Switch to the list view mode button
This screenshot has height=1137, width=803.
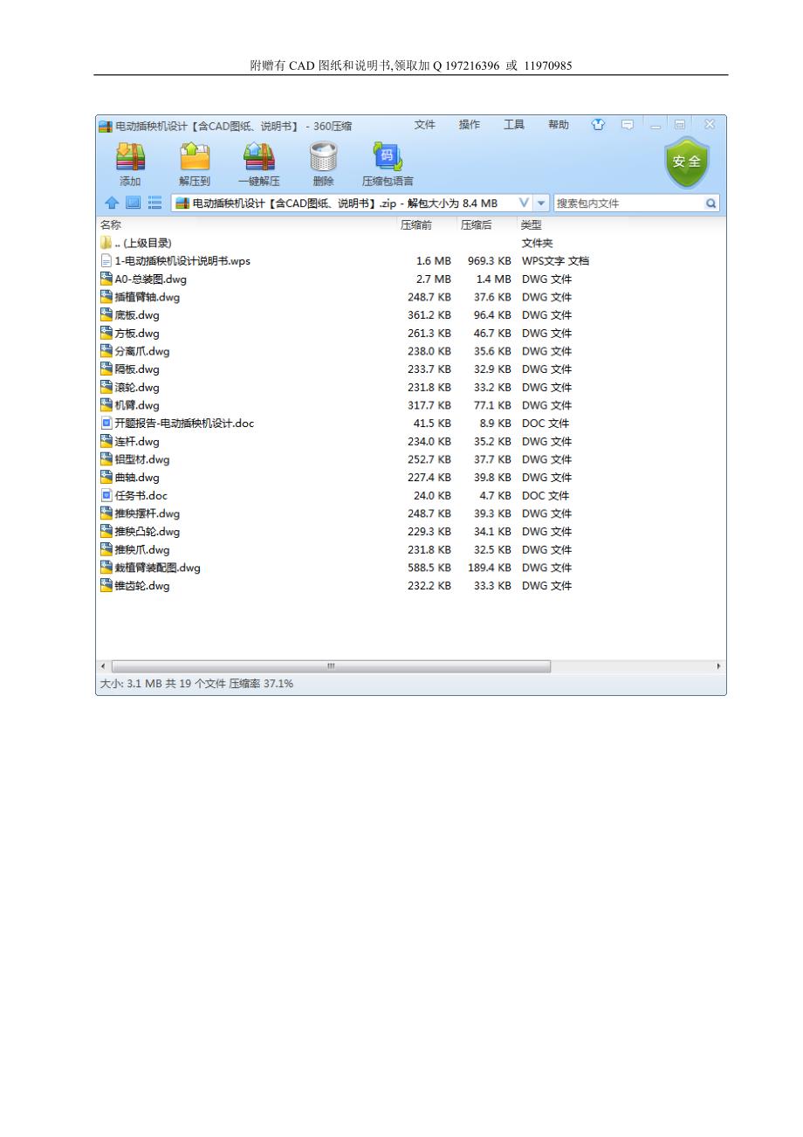tap(154, 203)
